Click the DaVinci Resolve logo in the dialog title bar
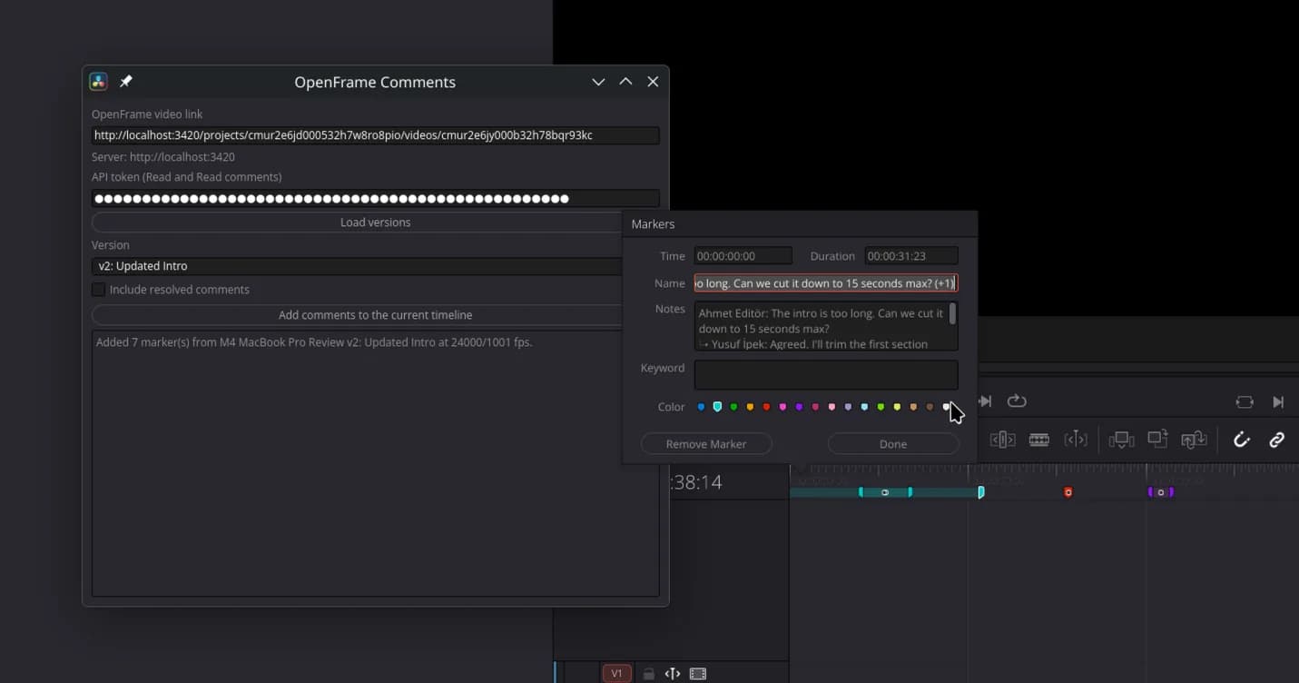Image resolution: width=1299 pixels, height=683 pixels. tap(98, 82)
